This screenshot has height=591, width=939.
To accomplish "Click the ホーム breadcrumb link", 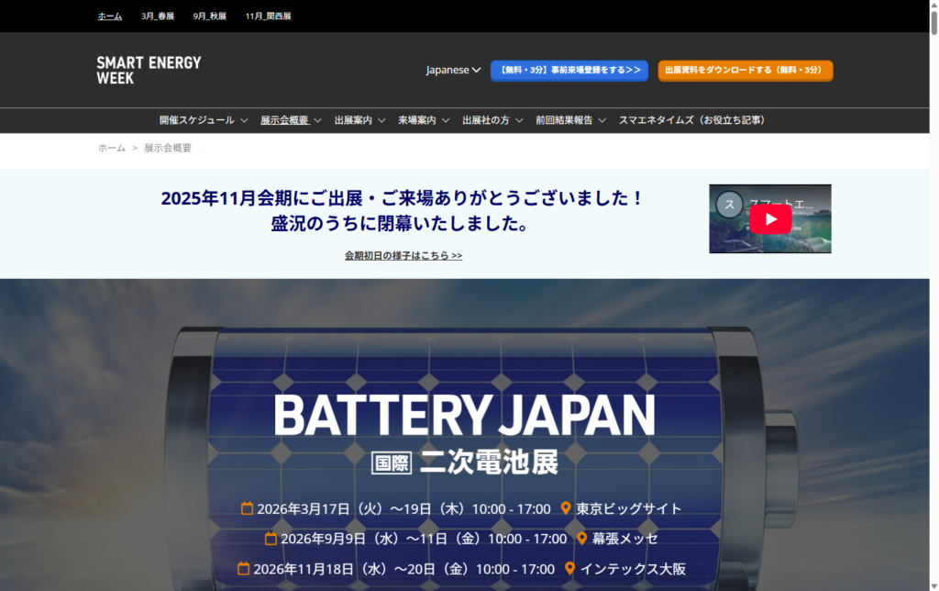I will (112, 148).
